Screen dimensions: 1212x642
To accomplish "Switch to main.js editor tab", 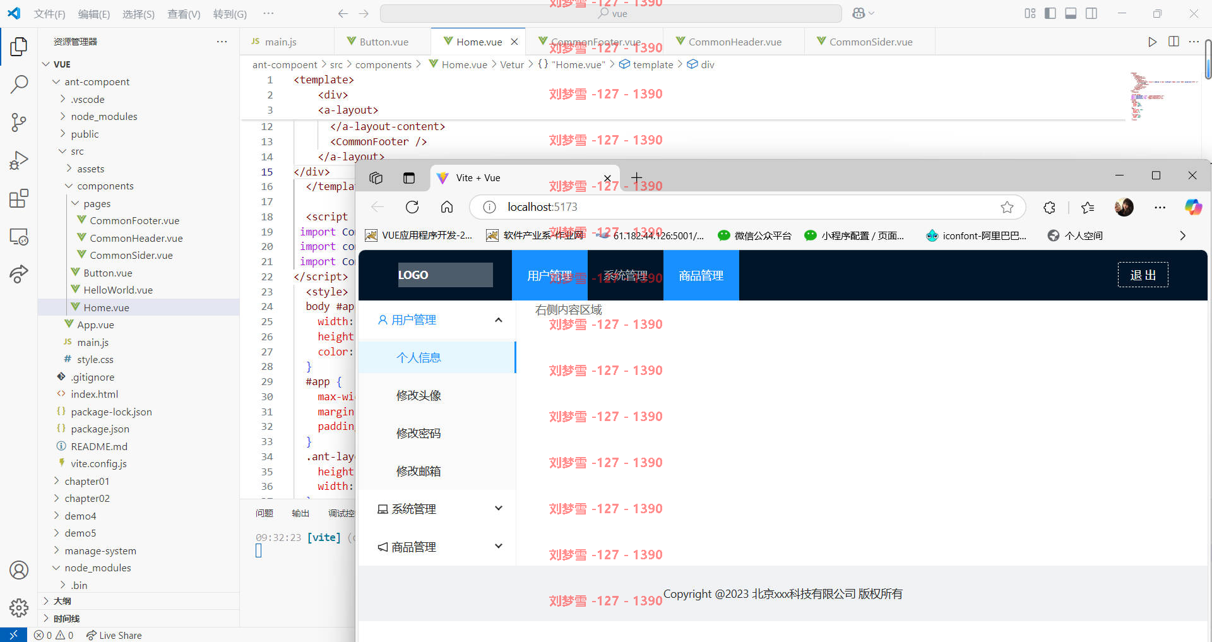I will coord(280,42).
